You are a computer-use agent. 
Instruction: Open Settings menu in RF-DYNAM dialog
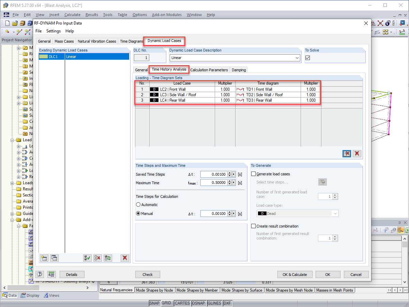coord(54,31)
